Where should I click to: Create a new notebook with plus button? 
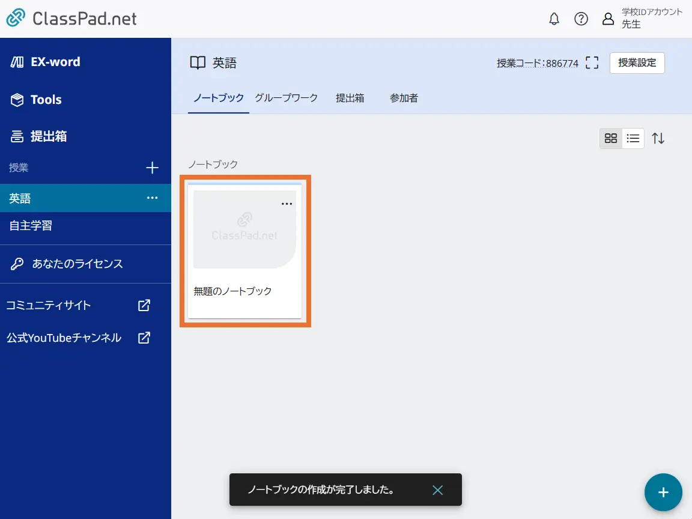click(663, 493)
